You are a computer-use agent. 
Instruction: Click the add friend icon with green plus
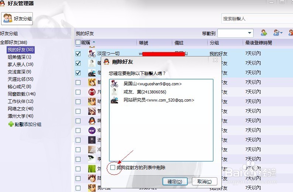coord(264,33)
